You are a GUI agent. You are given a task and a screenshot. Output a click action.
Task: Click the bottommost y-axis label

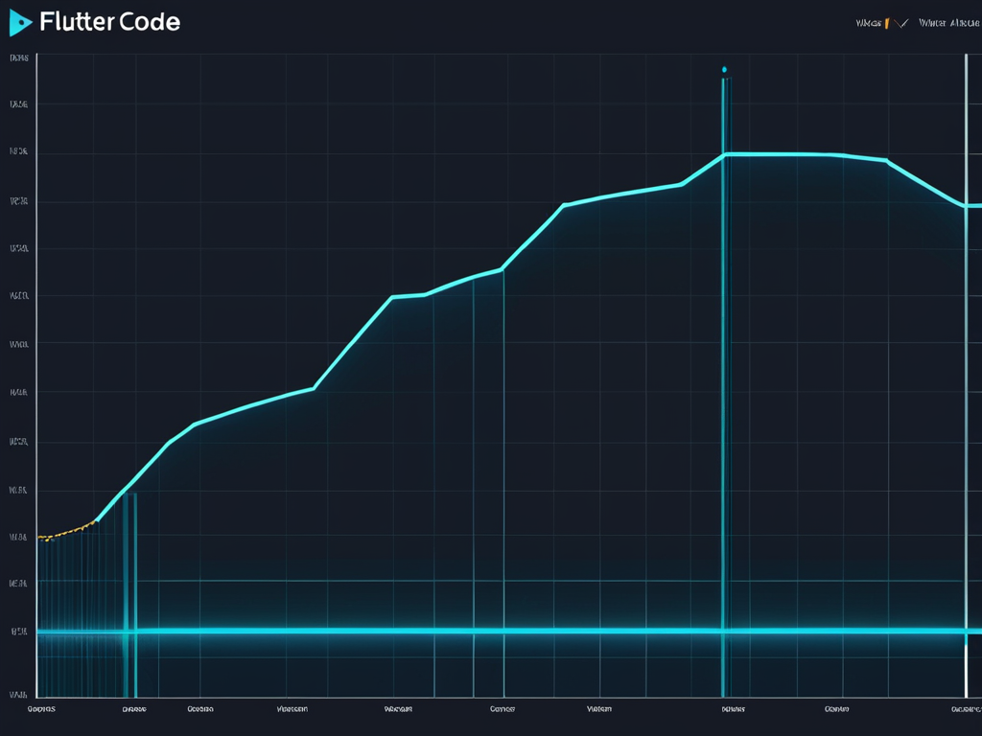point(17,694)
